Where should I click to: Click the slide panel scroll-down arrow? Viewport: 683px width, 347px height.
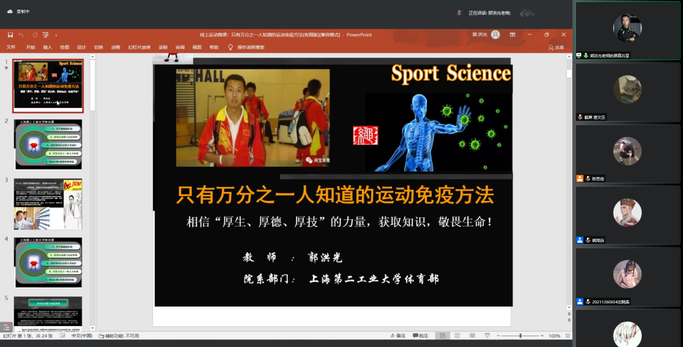pyautogui.click(x=92, y=328)
